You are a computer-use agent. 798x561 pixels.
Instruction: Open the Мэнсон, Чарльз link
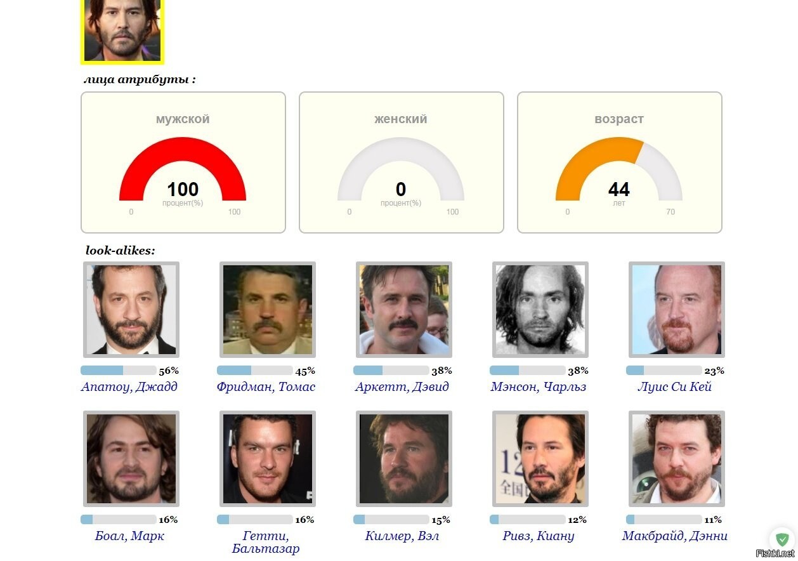[x=539, y=386]
